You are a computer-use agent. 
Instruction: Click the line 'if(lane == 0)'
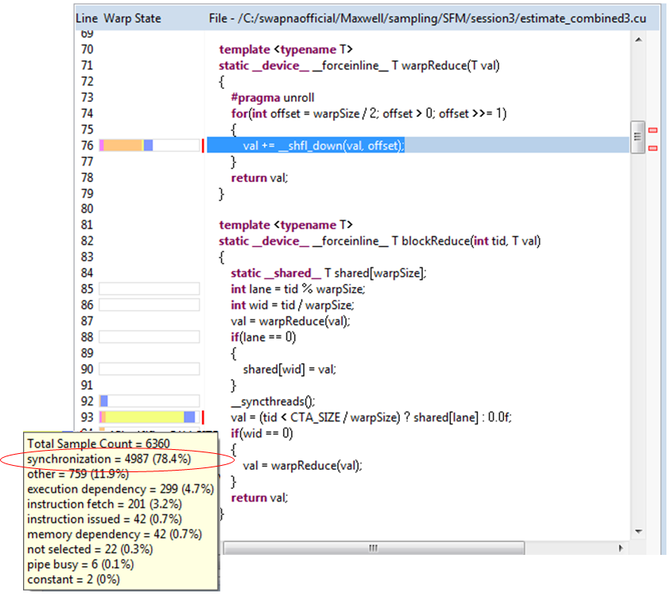click(x=263, y=337)
